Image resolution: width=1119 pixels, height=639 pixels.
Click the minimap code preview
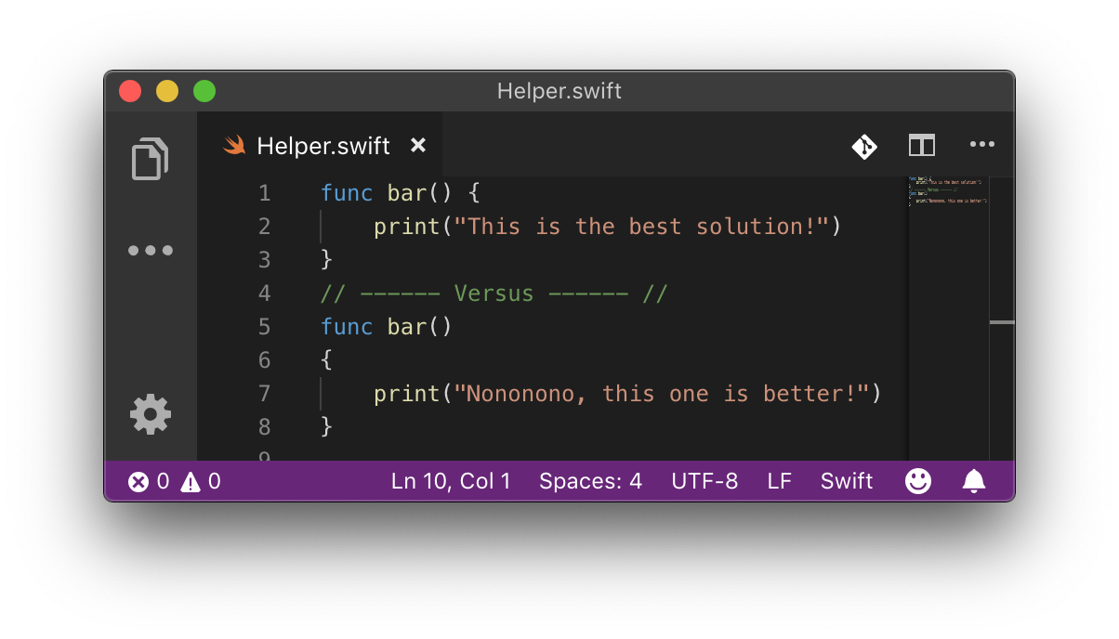pos(947,190)
